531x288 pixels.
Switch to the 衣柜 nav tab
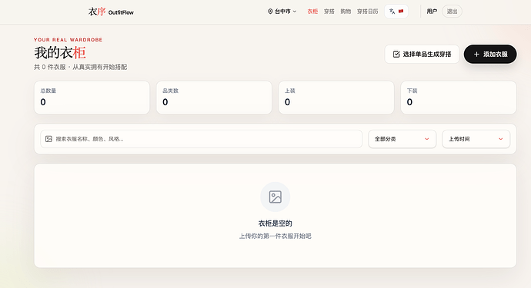pos(312,12)
